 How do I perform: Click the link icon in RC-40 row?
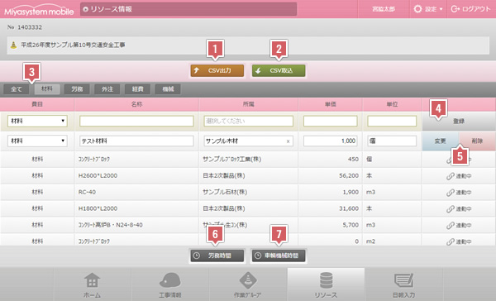click(x=451, y=193)
